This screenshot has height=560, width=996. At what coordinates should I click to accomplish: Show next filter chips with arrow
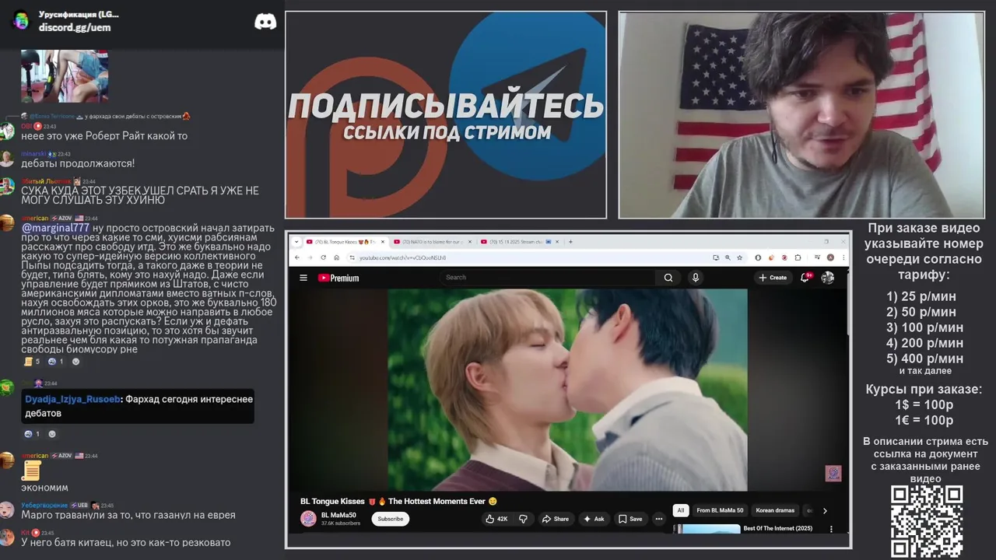pyautogui.click(x=825, y=510)
